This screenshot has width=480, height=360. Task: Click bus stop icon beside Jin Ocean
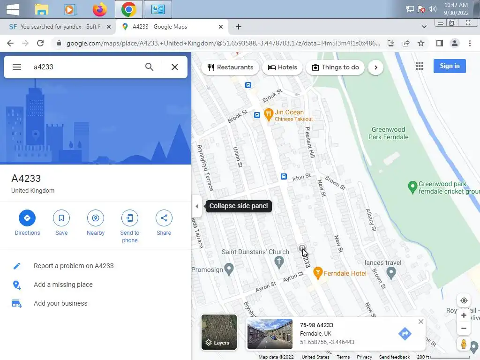coord(257,115)
